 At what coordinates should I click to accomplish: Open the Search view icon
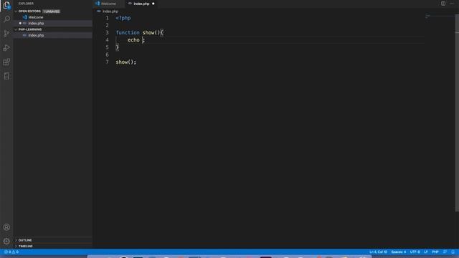(6, 19)
